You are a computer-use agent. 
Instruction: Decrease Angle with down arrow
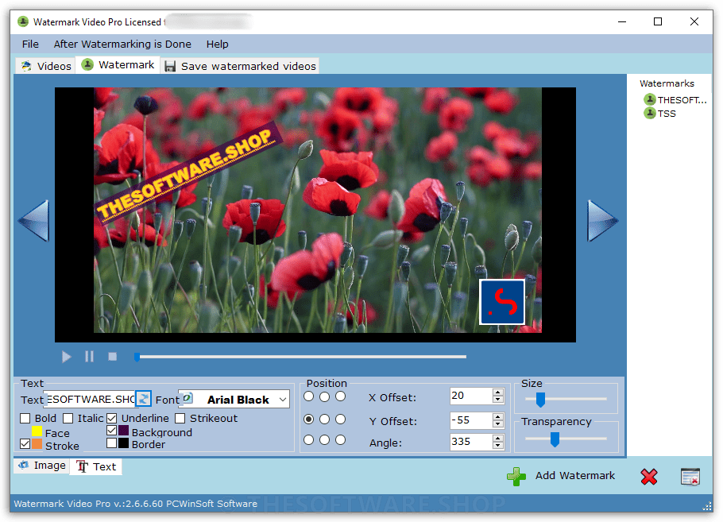pyautogui.click(x=497, y=445)
